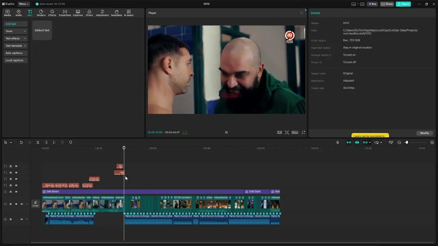Open the selection tool dropdown arrow
438x246 pixels.
11,142
